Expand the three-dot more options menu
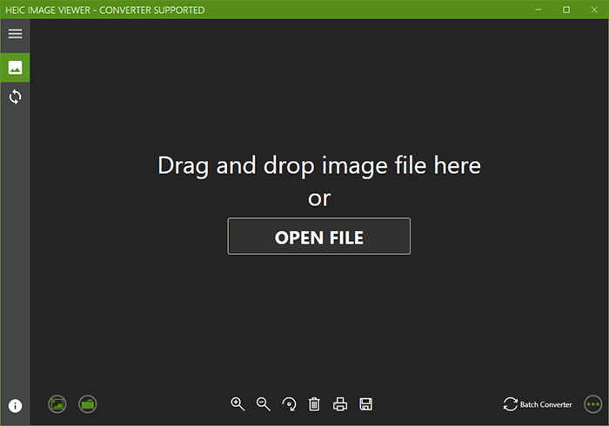This screenshot has width=609, height=426. (x=593, y=404)
